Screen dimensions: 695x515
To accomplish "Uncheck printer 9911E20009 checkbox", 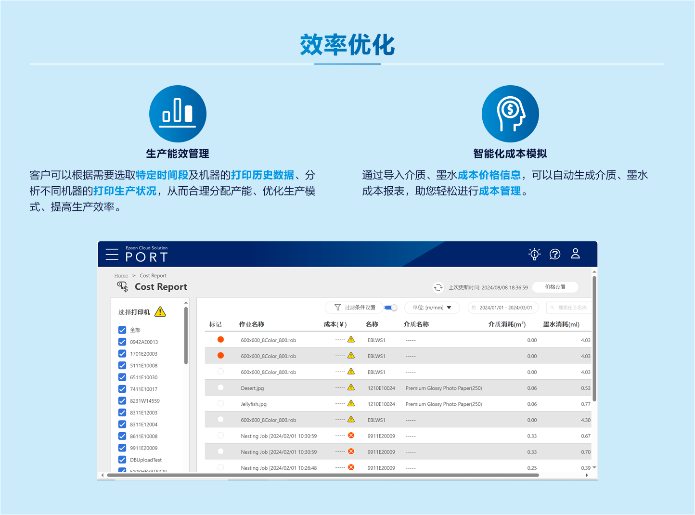I will pyautogui.click(x=122, y=448).
